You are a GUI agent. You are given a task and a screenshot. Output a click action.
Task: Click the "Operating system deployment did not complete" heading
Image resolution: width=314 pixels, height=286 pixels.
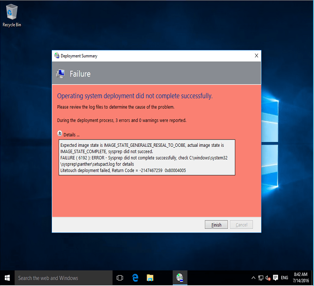point(135,96)
